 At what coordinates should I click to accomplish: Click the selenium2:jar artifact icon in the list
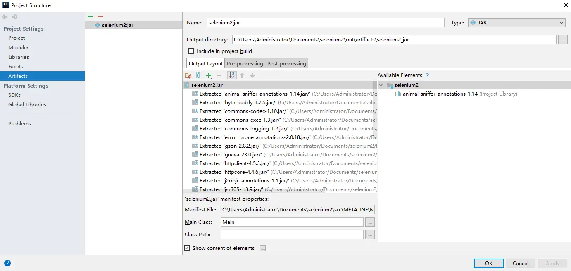pyautogui.click(x=98, y=25)
